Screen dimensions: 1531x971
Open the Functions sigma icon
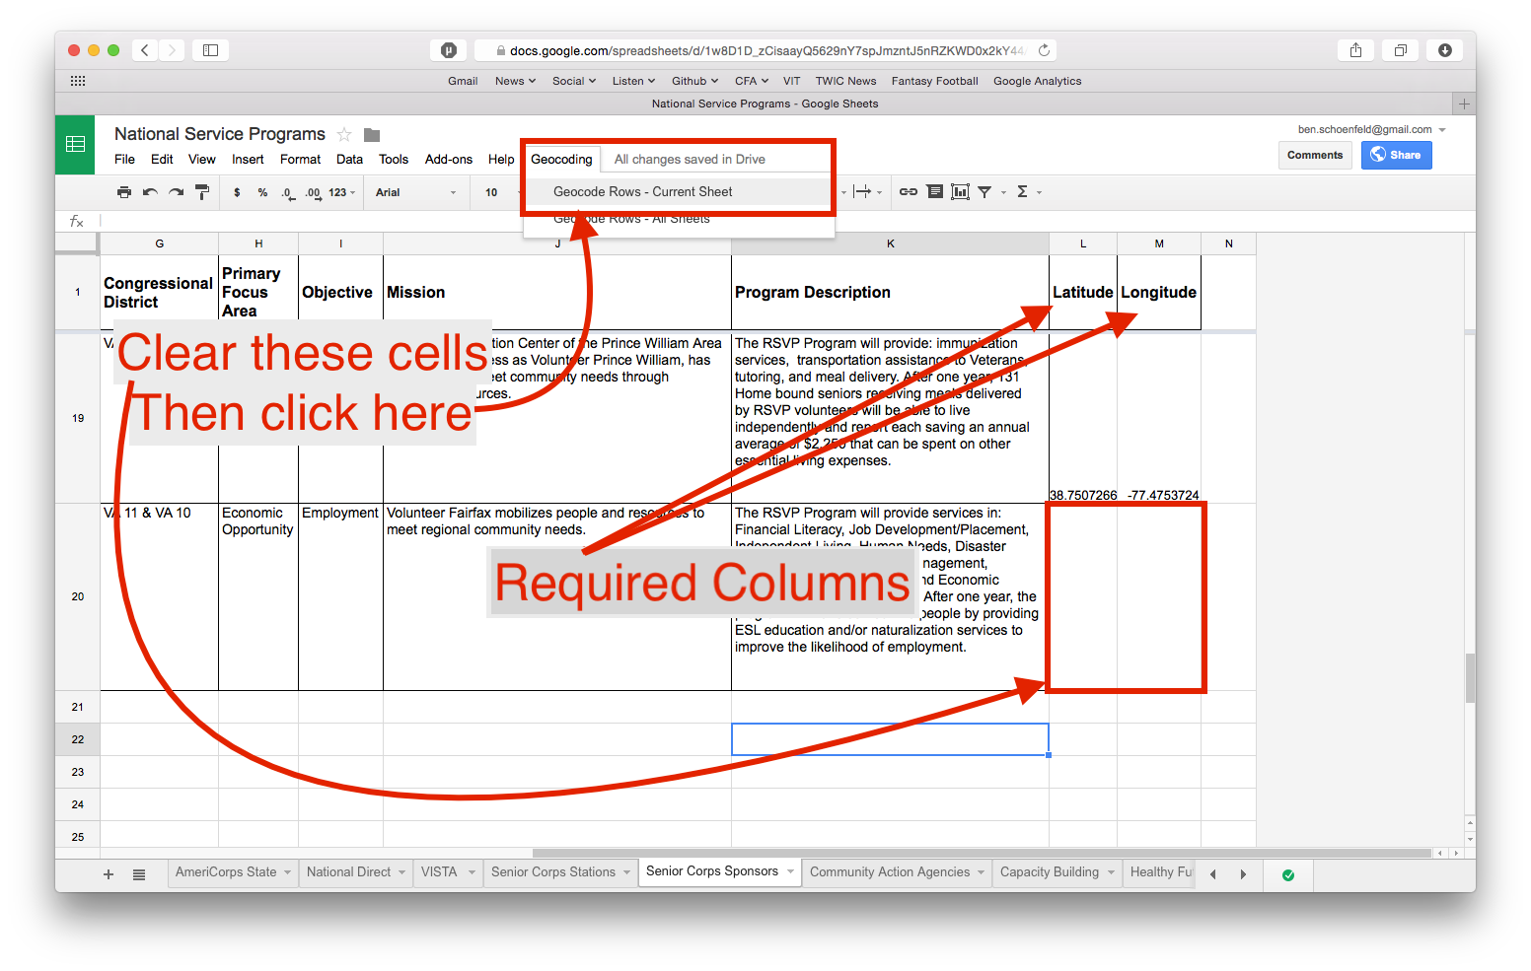click(x=1023, y=192)
